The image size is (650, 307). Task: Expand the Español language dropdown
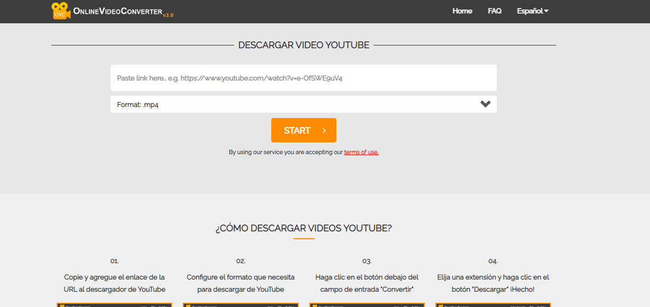[x=532, y=11]
